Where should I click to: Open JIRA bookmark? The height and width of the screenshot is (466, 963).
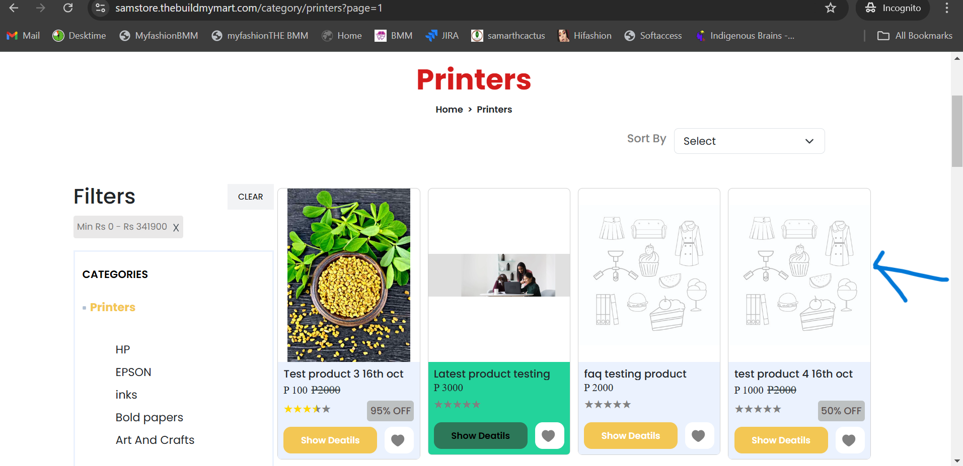click(x=442, y=36)
